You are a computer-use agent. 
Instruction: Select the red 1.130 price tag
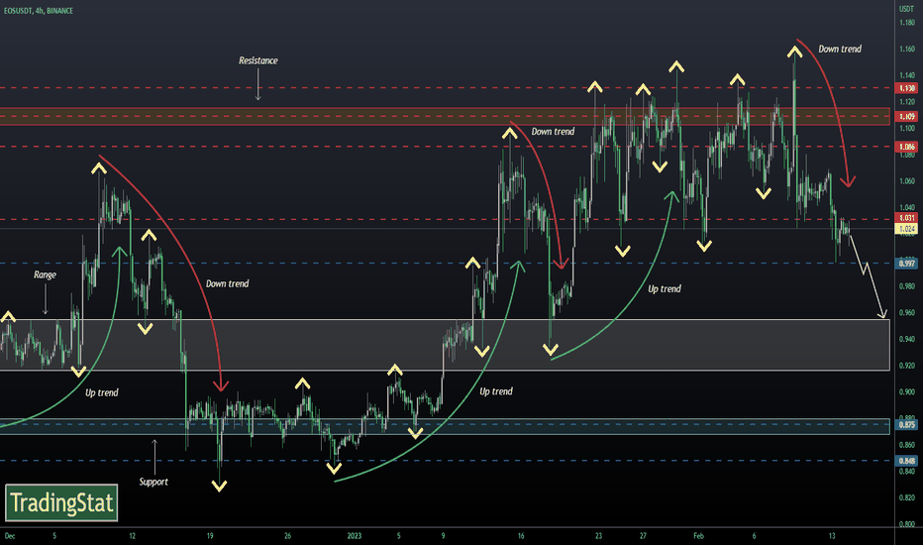907,88
